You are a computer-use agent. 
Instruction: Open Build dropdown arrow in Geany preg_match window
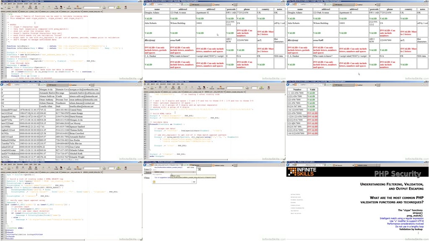[x=208, y=87]
